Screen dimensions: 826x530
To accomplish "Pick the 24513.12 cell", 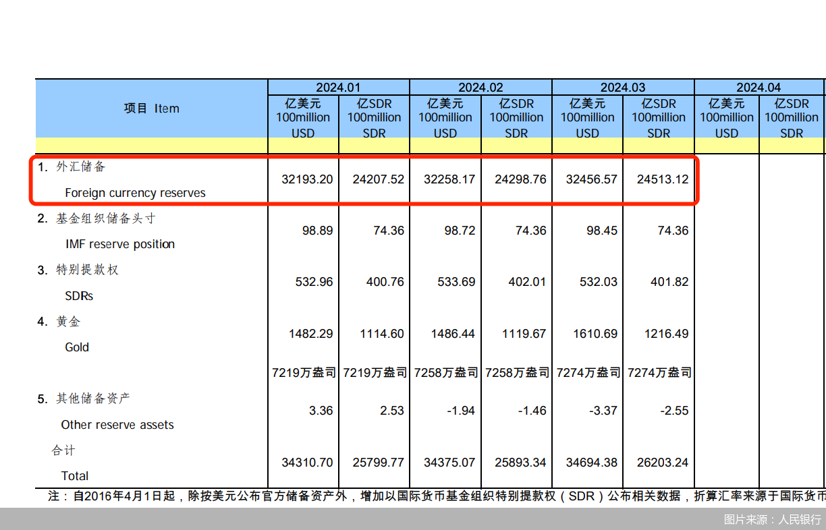I will click(x=663, y=179).
